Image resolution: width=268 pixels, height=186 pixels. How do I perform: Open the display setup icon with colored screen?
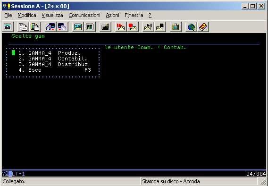(78, 27)
